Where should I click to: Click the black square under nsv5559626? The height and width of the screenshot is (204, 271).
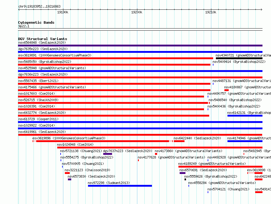coord(185,179)
